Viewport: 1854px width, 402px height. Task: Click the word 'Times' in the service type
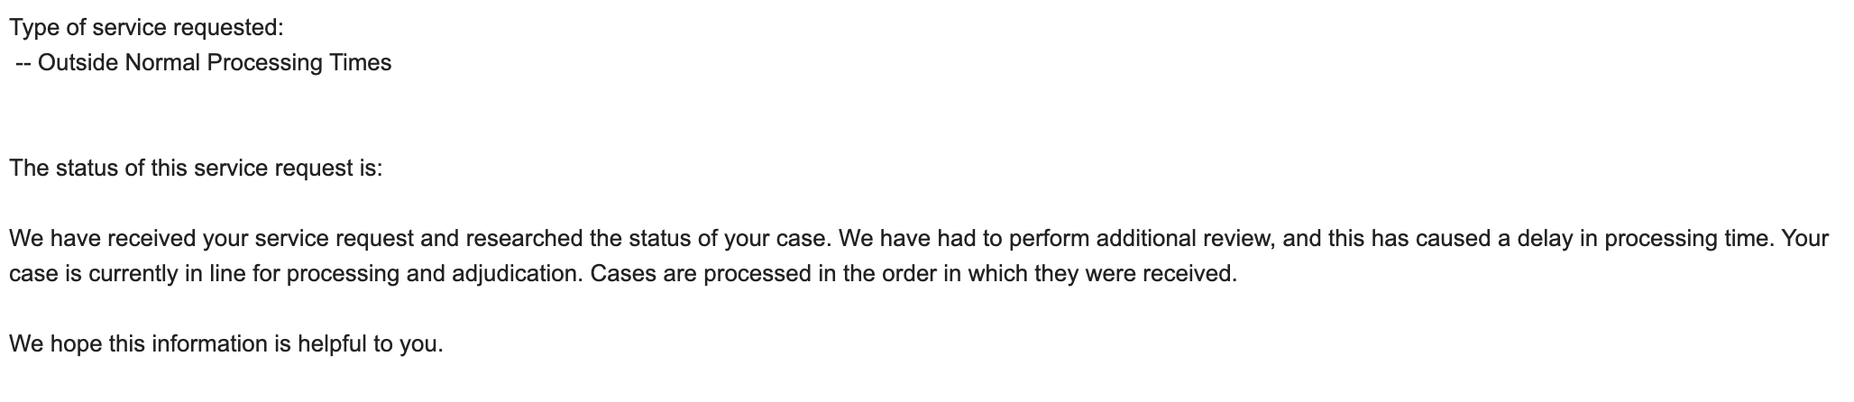pyautogui.click(x=363, y=63)
